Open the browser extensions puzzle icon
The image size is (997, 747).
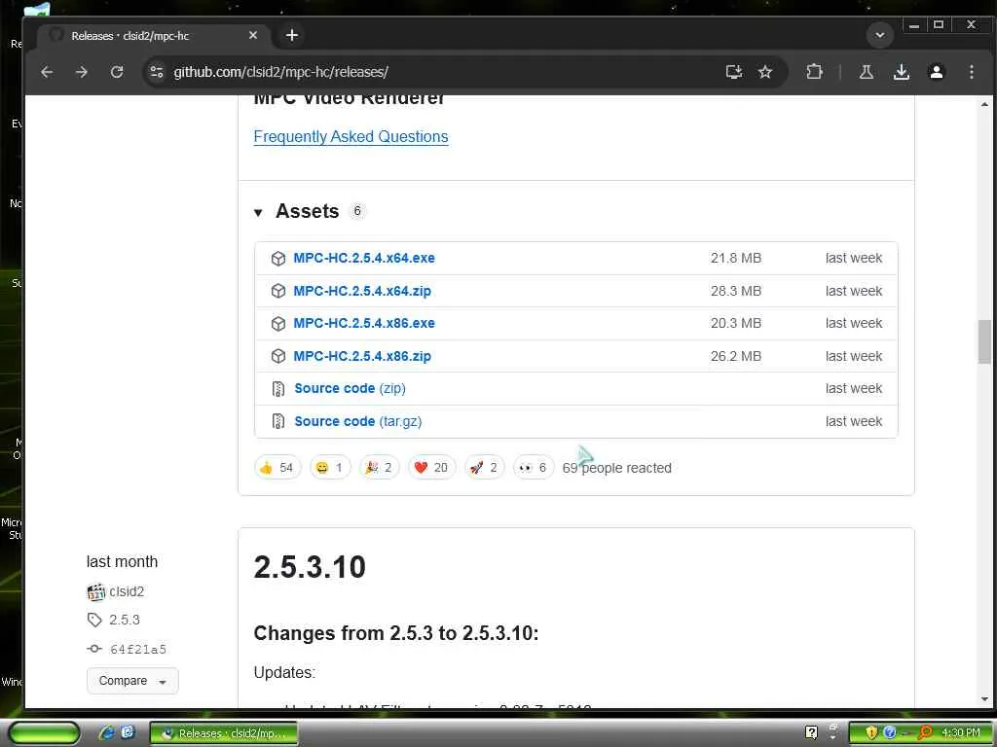[814, 72]
